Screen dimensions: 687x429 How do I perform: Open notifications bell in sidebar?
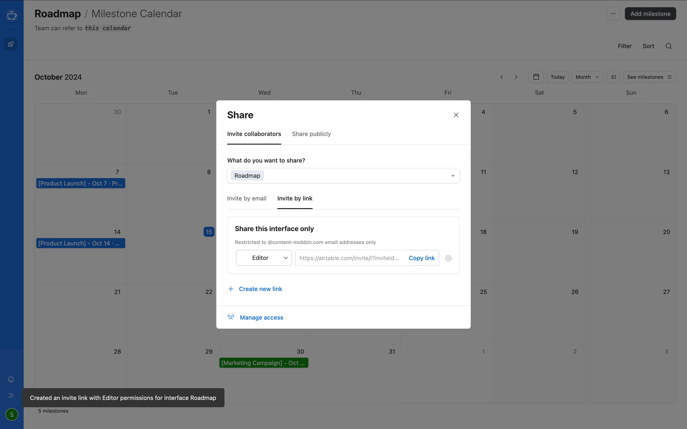11,379
